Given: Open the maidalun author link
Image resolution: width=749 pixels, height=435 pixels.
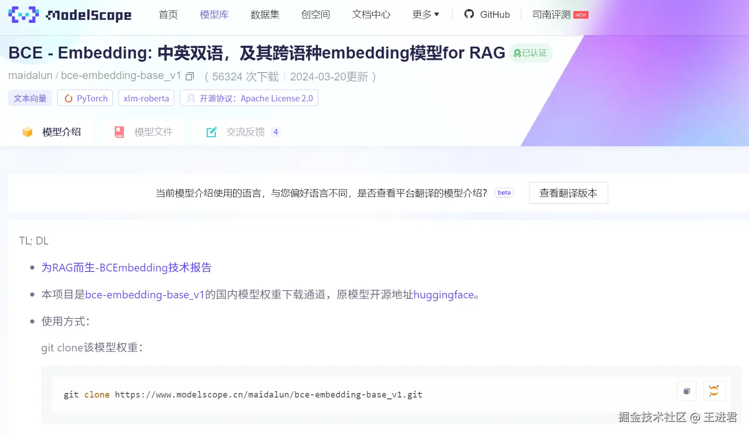Looking at the screenshot, I should [x=30, y=75].
